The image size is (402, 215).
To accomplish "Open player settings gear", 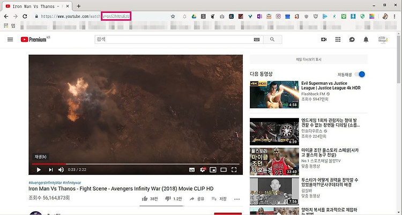I will point(203,169).
